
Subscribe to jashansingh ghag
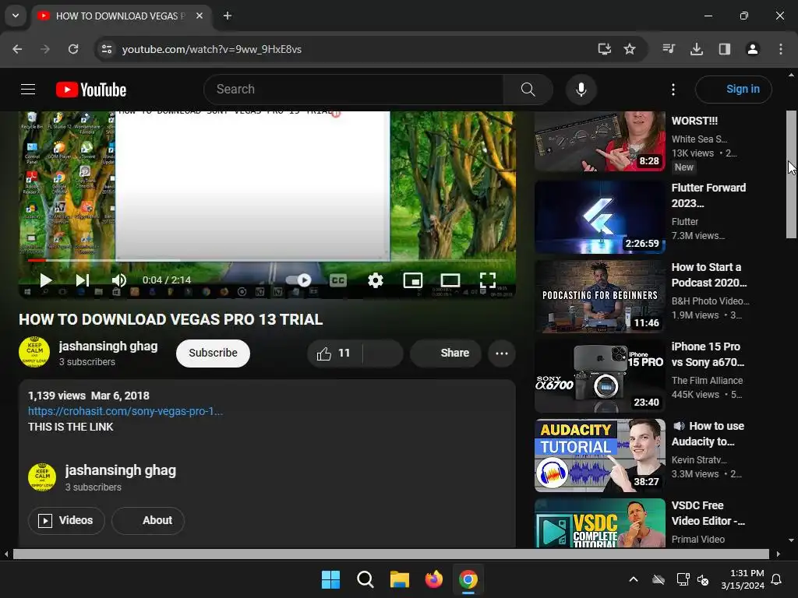tap(213, 354)
